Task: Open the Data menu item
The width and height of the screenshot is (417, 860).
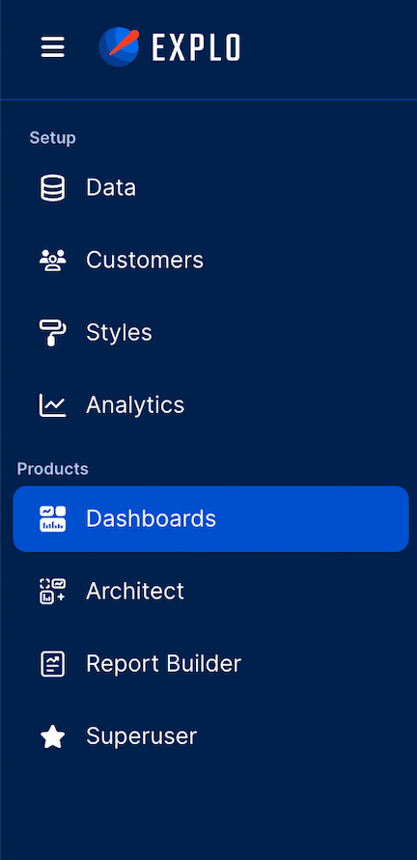Action: point(210,188)
